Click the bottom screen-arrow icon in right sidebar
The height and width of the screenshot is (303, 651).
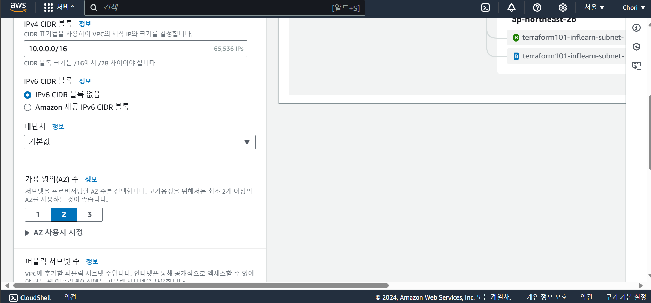point(636,66)
